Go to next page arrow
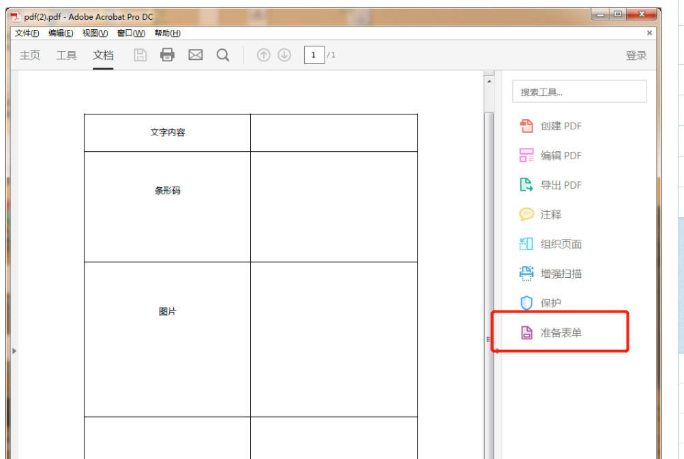The image size is (684, 459). [284, 55]
